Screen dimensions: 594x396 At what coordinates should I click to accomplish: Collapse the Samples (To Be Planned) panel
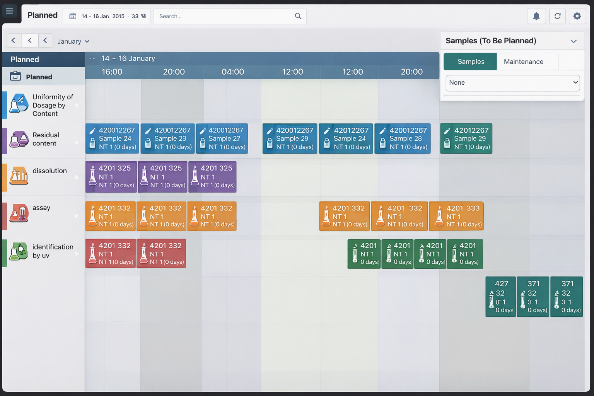tap(574, 41)
